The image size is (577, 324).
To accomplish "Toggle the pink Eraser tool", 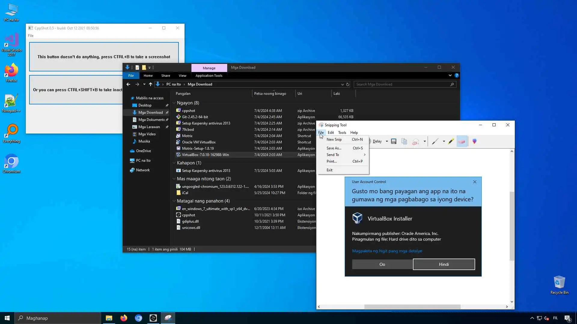I will 462,141.
